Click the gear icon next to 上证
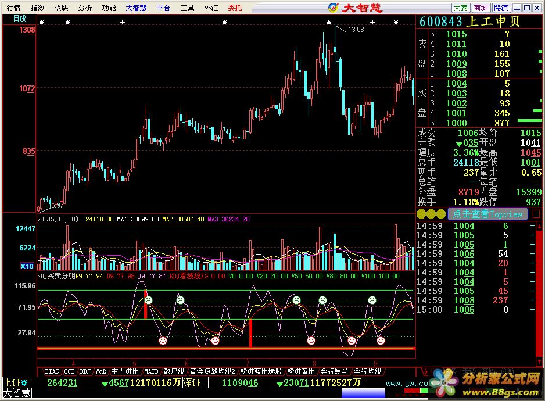545x401 pixels. (24, 383)
